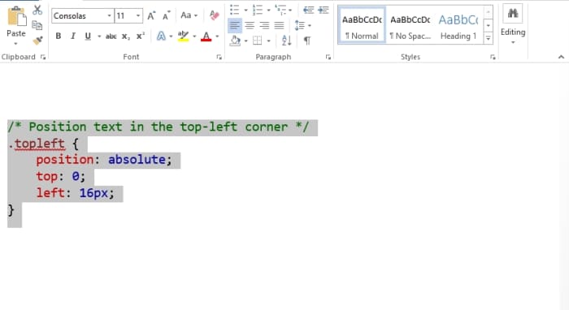
Task: Open the Paragraph dialog launcher
Action: pos(328,57)
